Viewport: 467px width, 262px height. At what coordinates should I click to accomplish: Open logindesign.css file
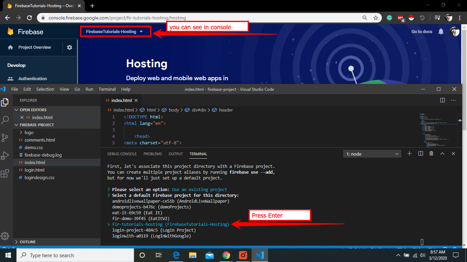57,177
